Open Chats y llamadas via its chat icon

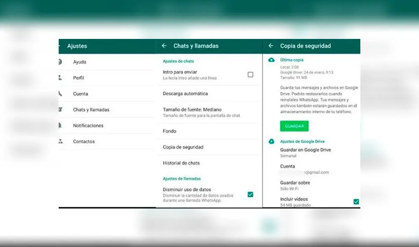61,110
